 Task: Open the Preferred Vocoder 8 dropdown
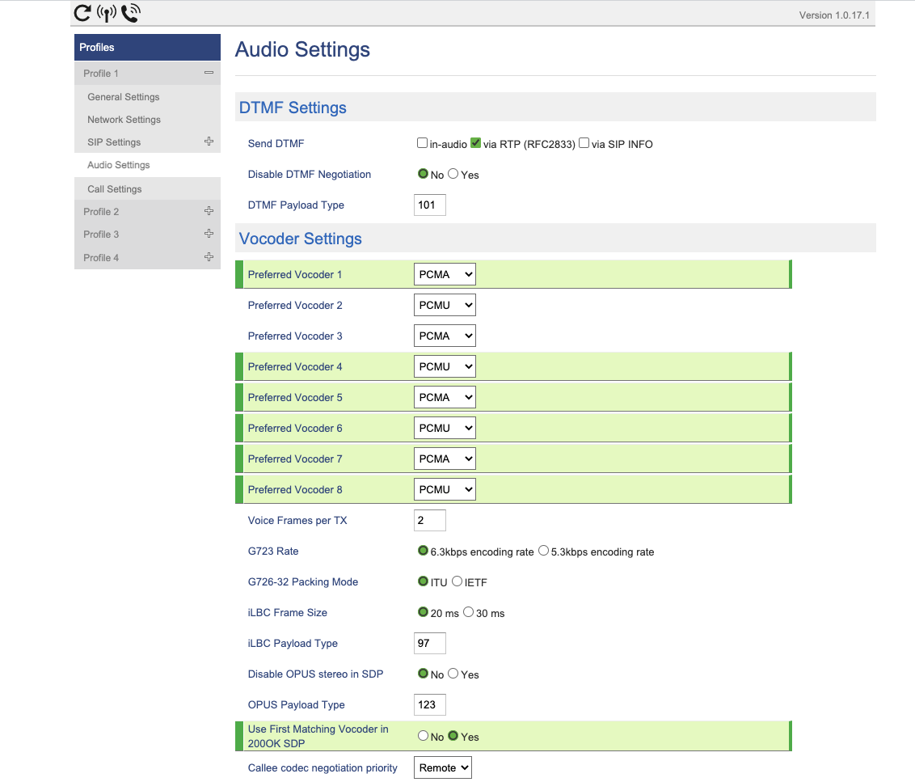445,488
